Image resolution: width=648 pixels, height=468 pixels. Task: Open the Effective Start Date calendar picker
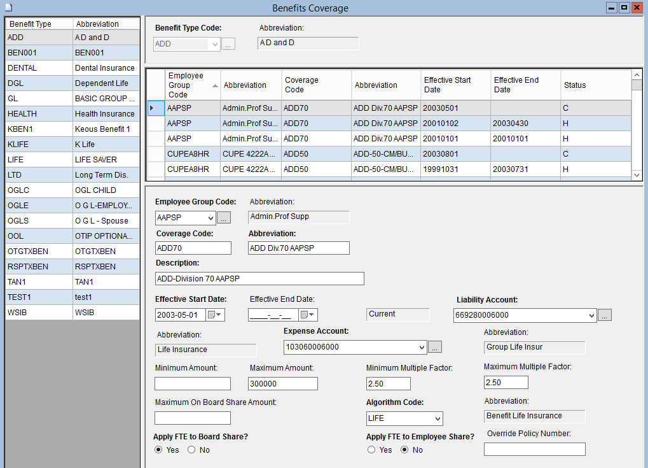click(215, 315)
